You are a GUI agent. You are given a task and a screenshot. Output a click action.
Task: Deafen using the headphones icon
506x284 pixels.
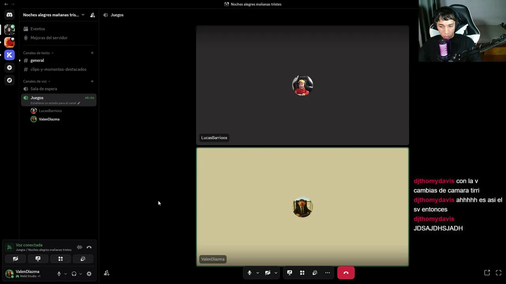pos(74,274)
